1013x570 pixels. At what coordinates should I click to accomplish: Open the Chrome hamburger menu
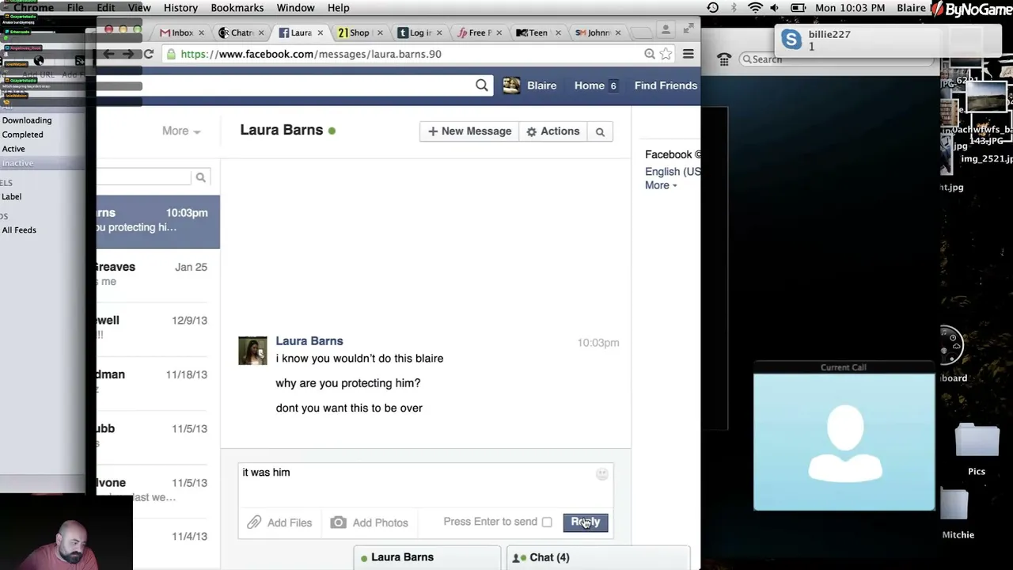688,54
